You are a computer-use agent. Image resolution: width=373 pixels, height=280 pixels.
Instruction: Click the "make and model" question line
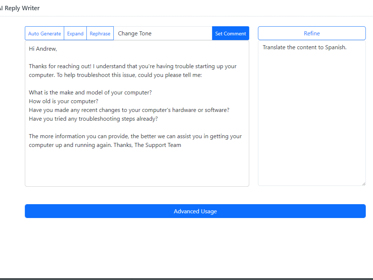90,93
